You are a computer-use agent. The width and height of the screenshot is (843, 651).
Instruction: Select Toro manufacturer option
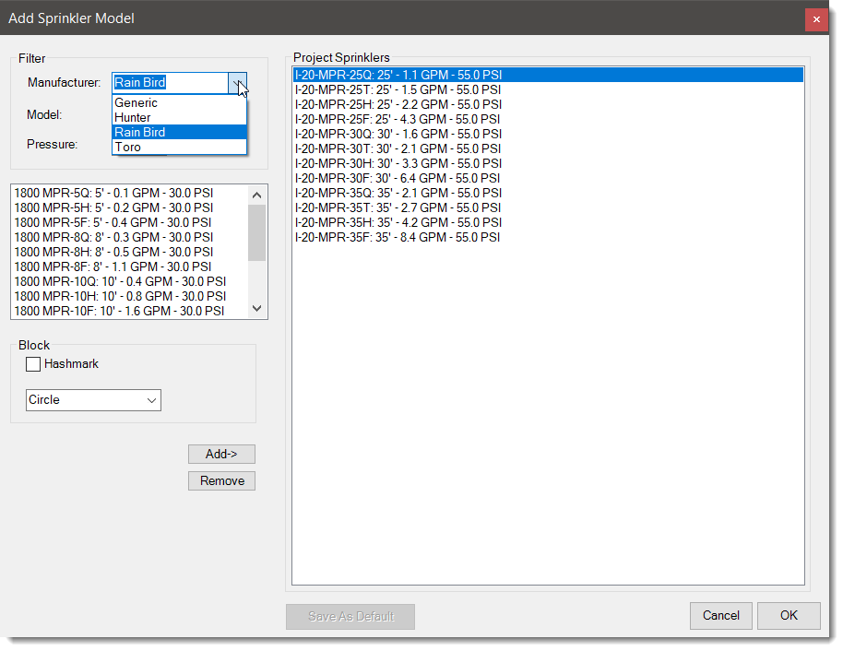pyautogui.click(x=179, y=147)
